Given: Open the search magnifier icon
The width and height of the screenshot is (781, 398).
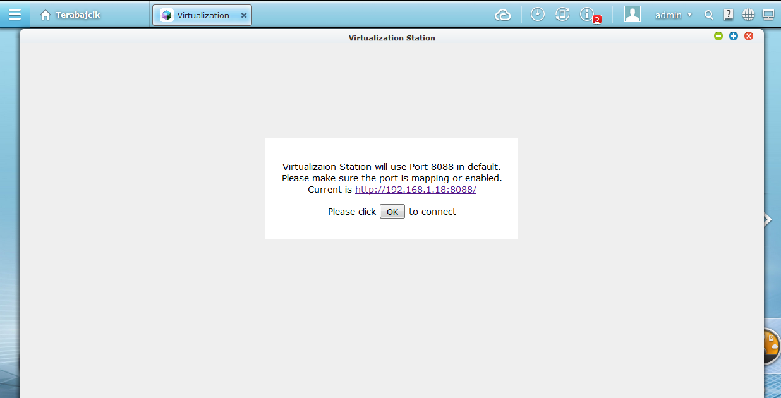Looking at the screenshot, I should (709, 15).
